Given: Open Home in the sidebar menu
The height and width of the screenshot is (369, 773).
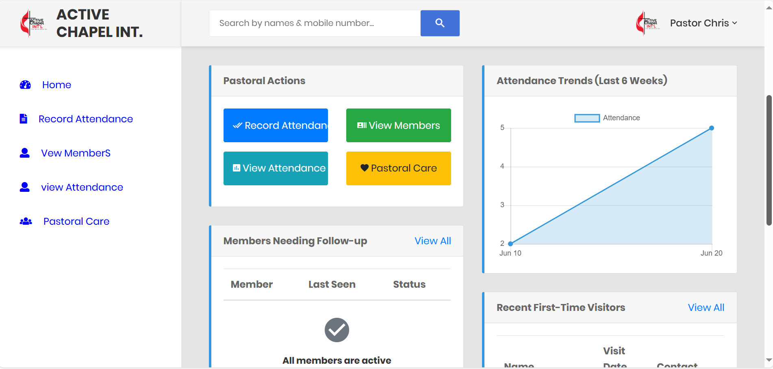Looking at the screenshot, I should click(x=56, y=85).
